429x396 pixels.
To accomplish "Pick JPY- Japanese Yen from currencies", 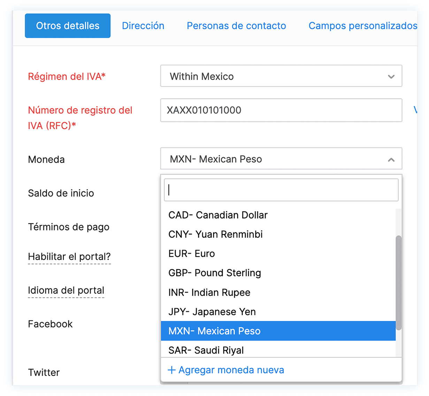I will tap(212, 312).
